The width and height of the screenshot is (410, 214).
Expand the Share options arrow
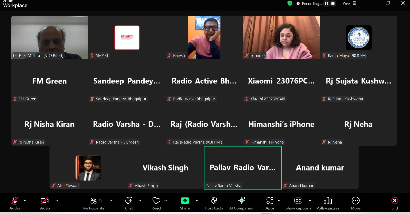coord(197,201)
